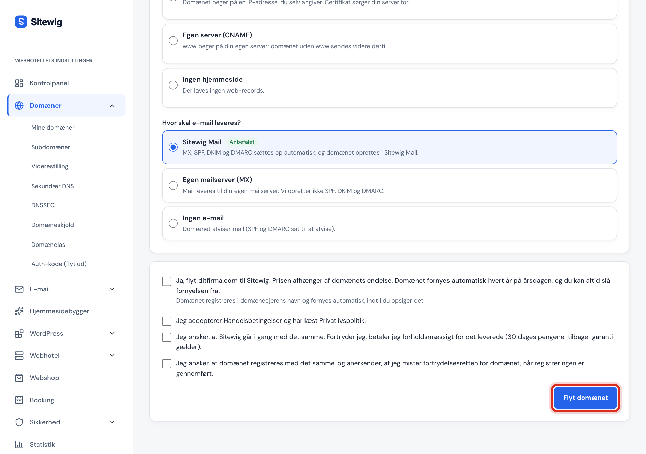
Task: Open Sekundær DNS submenu item
Action: pos(52,186)
